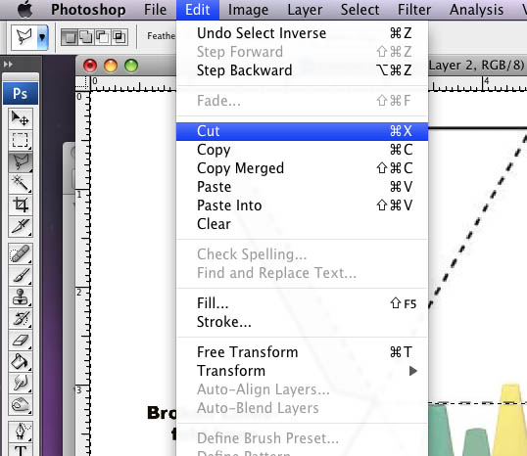Click the yellow minimize button of document window
The image size is (527, 456).
tap(111, 66)
